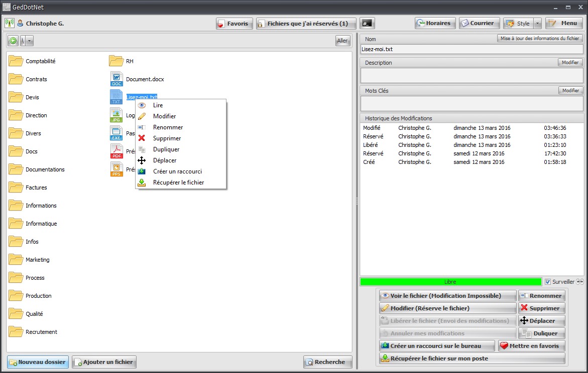Open the Informations folder

pyautogui.click(x=33, y=205)
